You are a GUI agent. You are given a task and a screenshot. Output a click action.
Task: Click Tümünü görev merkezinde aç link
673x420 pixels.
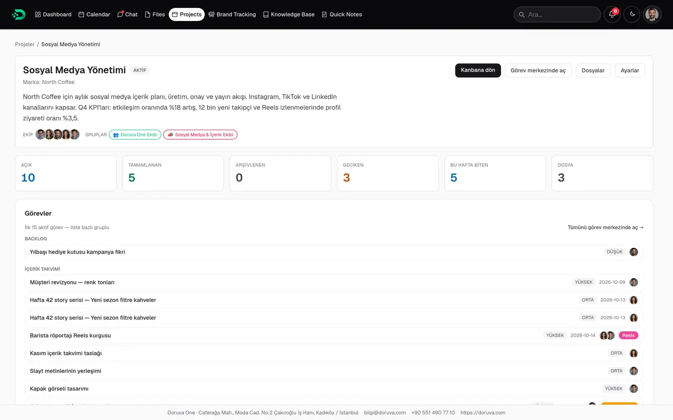click(x=606, y=227)
